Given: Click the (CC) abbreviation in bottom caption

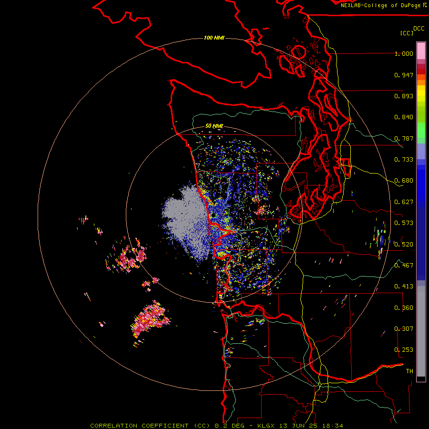Looking at the screenshot, I should pyautogui.click(x=202, y=426).
